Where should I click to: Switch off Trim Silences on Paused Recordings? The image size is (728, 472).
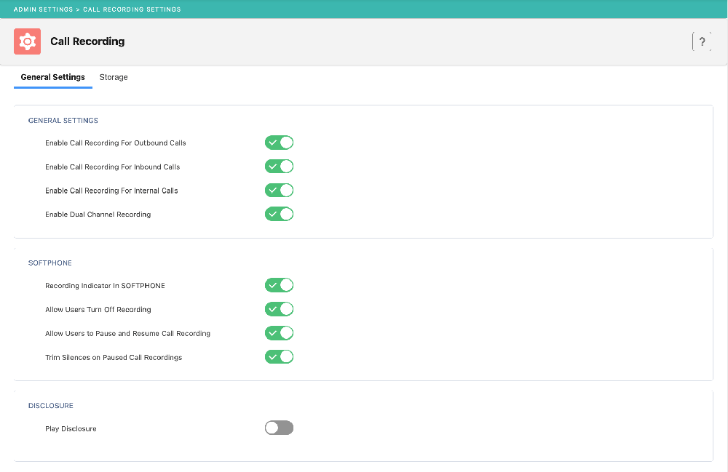tap(279, 357)
